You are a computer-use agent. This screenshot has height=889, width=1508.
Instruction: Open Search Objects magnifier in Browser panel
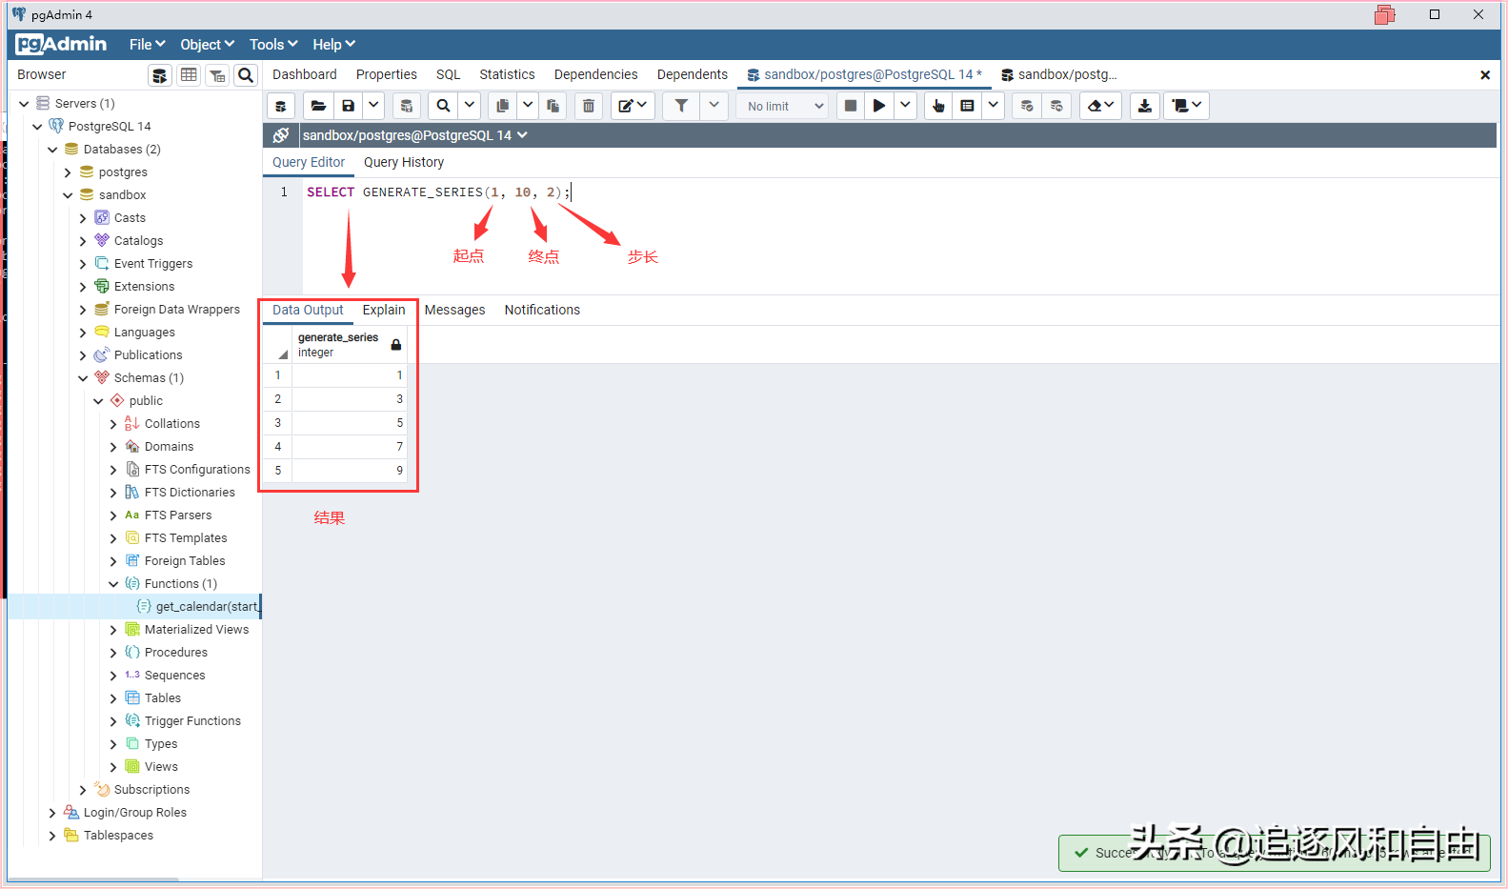pyautogui.click(x=246, y=75)
